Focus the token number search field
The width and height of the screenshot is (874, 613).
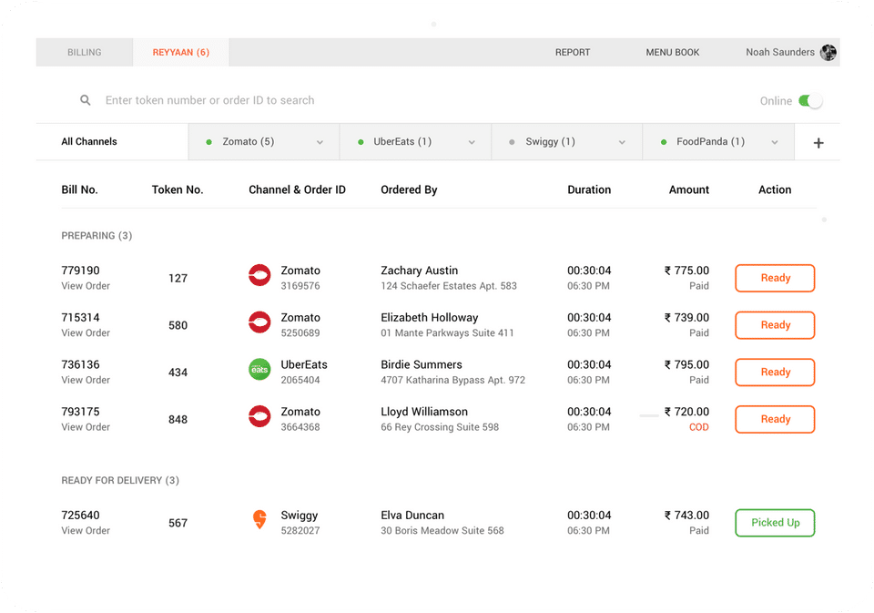pos(209,100)
